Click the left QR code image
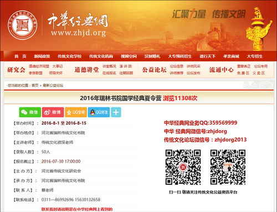Viewport: 277px width, 212px height. tap(183, 167)
